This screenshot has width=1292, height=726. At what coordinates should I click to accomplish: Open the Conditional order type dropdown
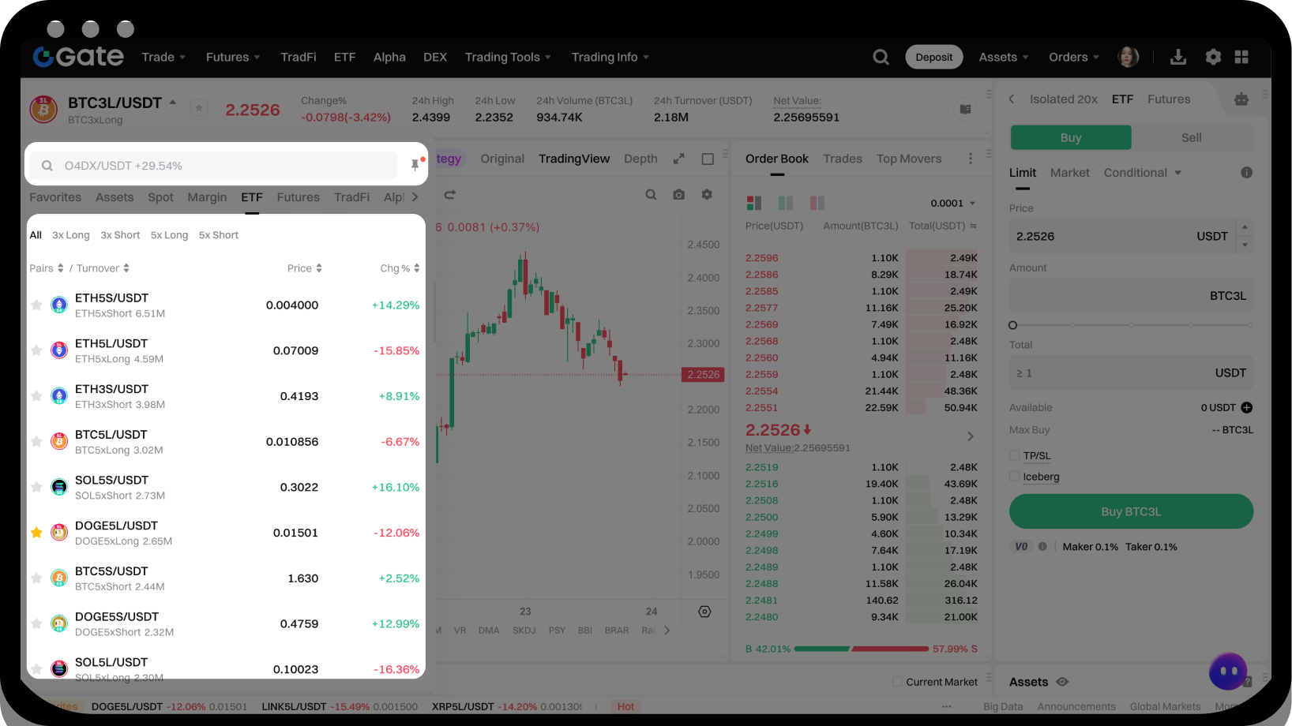click(x=1142, y=173)
